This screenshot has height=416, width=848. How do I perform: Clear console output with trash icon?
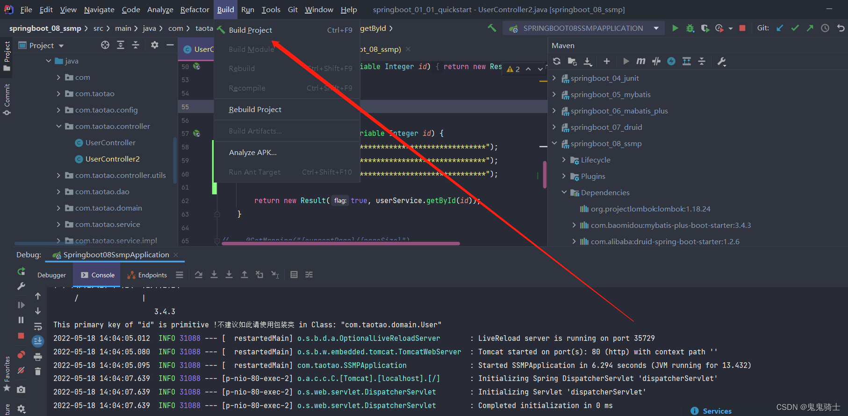[x=38, y=372]
